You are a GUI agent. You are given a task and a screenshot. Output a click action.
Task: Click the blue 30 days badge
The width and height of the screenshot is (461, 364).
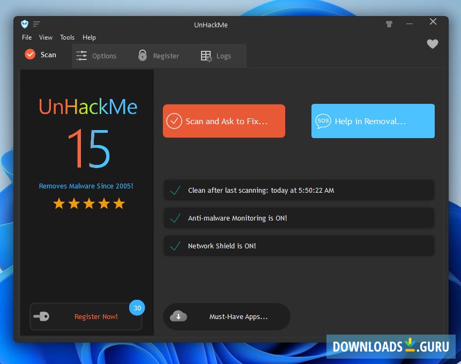[x=137, y=308]
